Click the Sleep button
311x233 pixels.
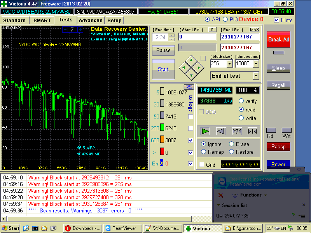pos(278,68)
